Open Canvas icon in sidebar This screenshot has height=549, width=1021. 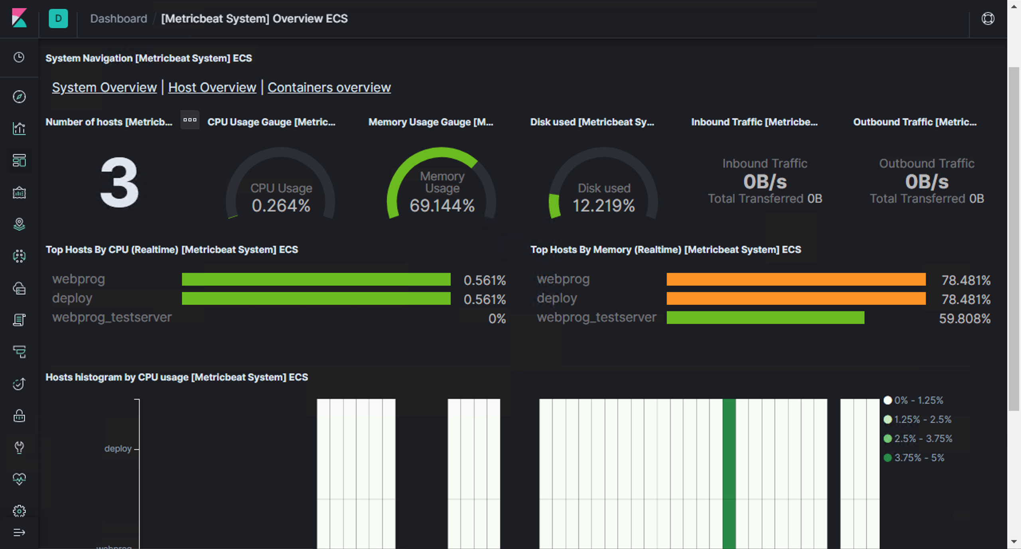pyautogui.click(x=19, y=192)
